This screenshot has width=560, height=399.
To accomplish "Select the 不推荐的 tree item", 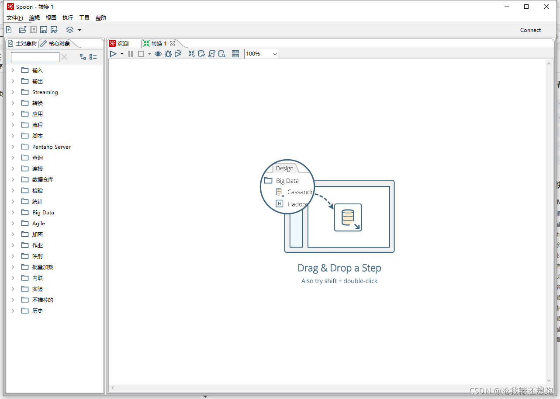I will coord(43,300).
